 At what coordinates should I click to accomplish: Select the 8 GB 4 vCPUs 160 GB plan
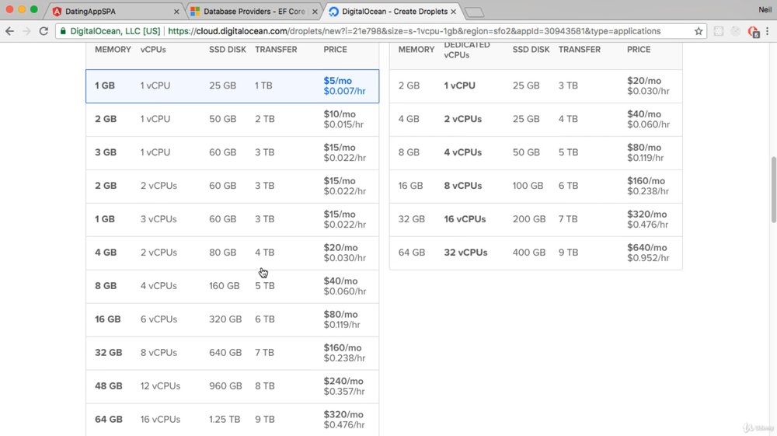pyautogui.click(x=232, y=286)
